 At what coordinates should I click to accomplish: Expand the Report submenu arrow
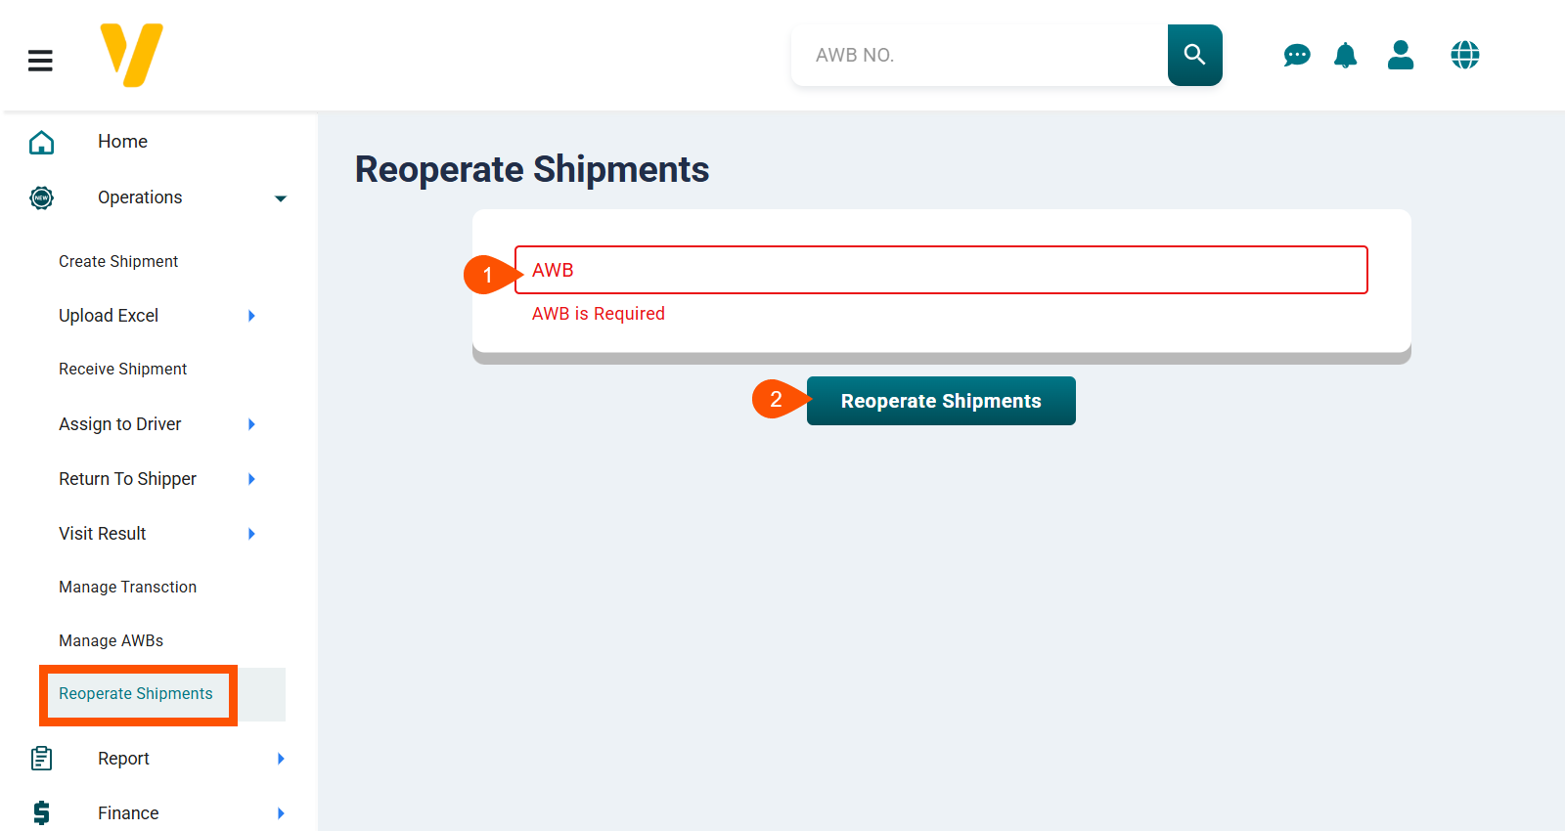pyautogui.click(x=281, y=759)
